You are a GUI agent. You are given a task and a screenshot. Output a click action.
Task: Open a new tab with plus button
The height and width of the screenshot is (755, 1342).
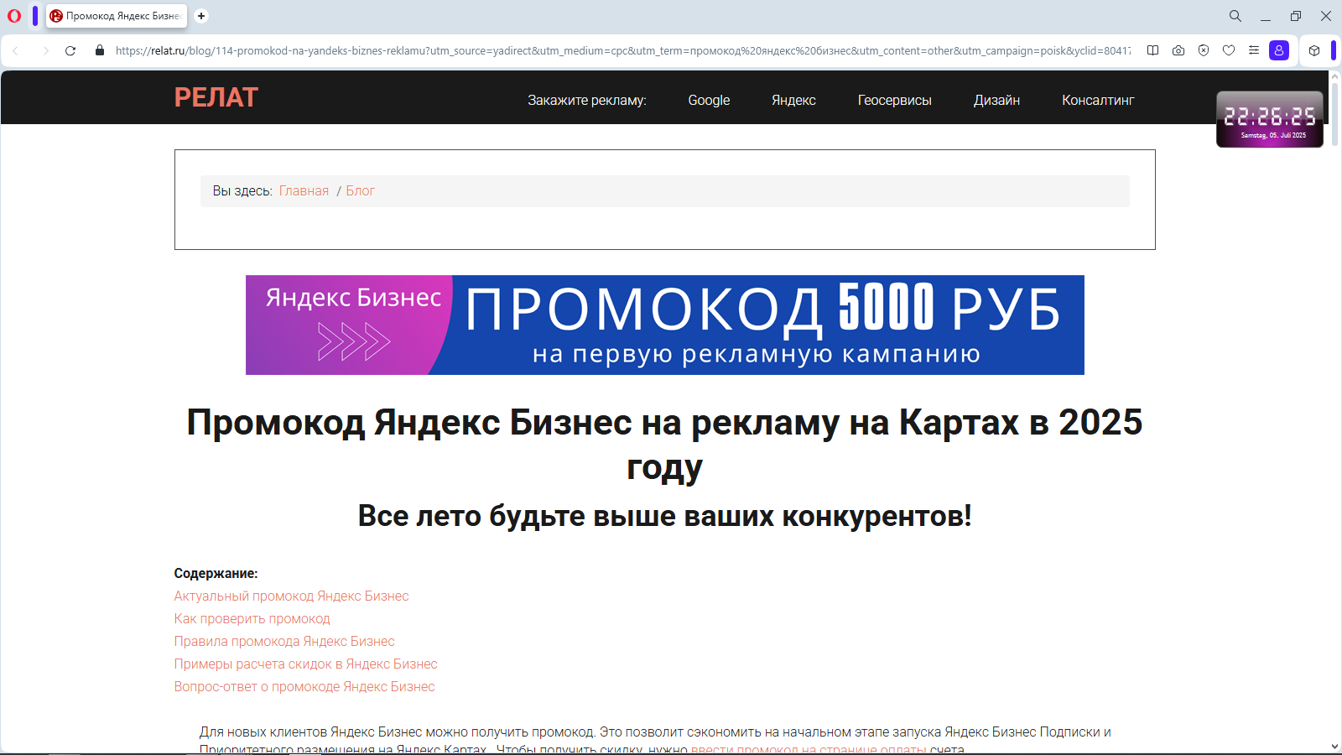click(x=201, y=16)
